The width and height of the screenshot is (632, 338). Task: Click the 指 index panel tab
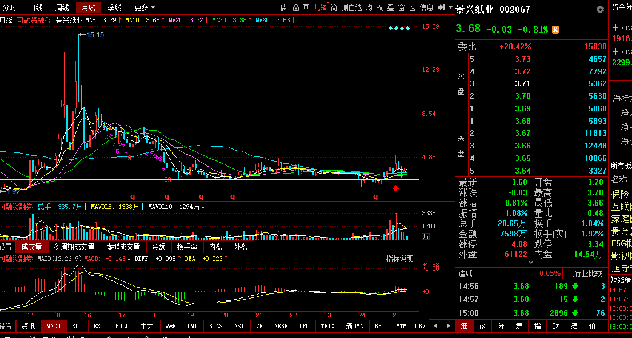(537, 326)
